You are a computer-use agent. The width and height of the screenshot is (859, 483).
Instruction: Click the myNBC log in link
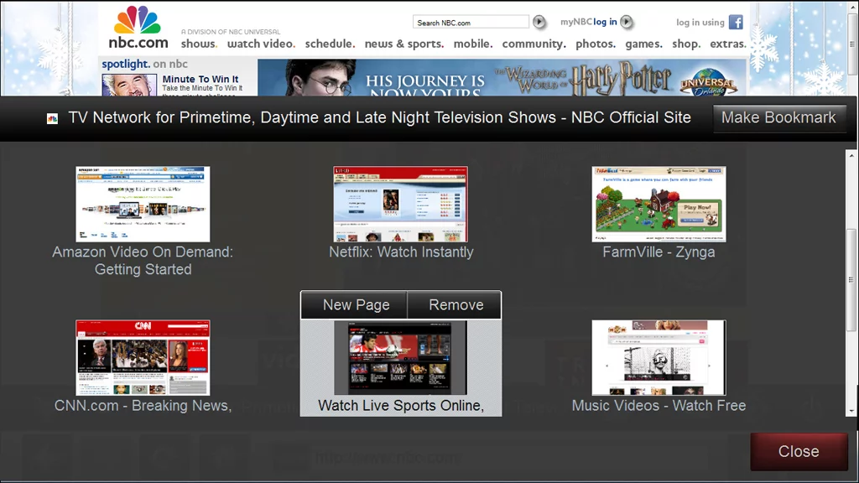pyautogui.click(x=588, y=22)
